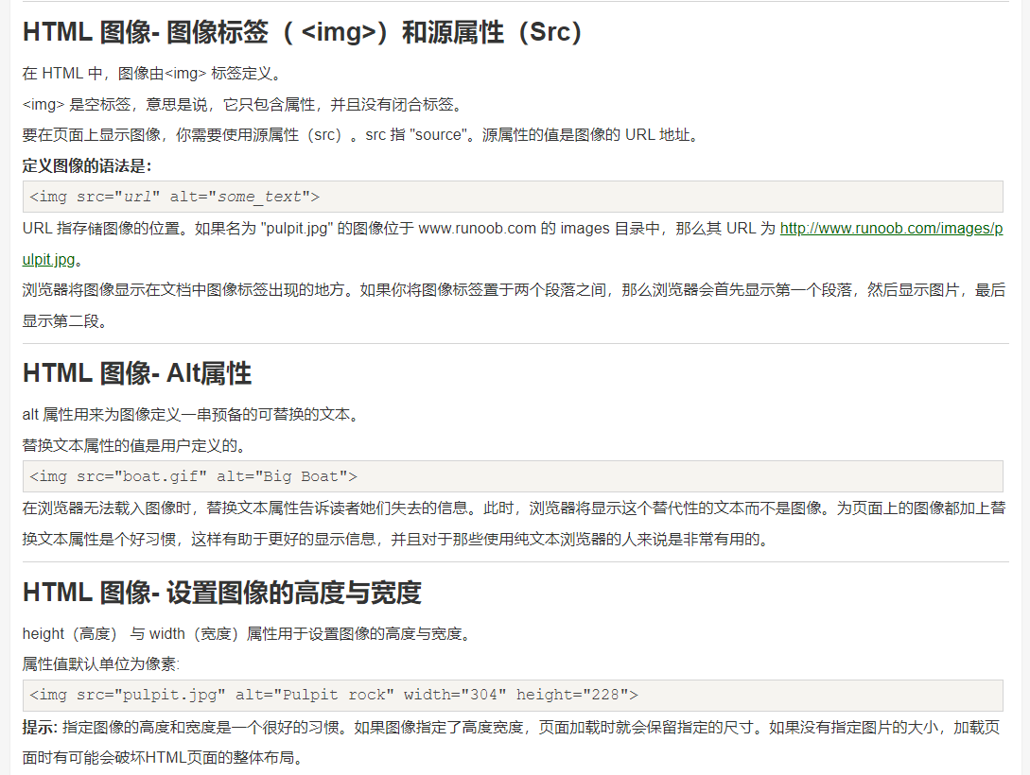
Task: Select the heading HTML 图像- Alt属性
Action: click(x=136, y=373)
